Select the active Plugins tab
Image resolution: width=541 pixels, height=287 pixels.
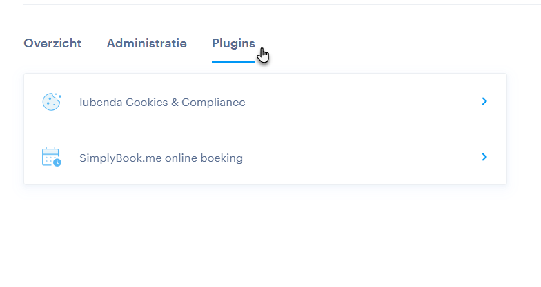[233, 44]
